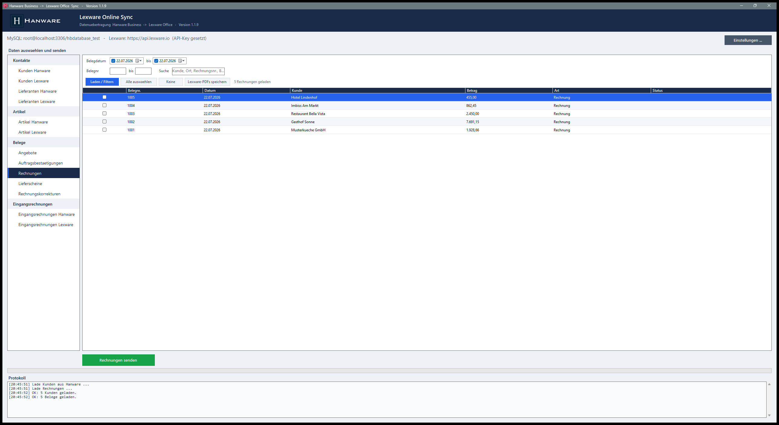Open Kunden Lexware in the sidebar

44,81
